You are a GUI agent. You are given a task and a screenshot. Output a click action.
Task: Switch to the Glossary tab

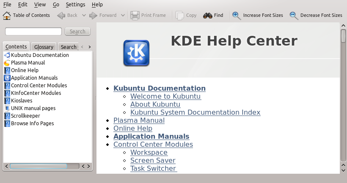[x=44, y=47]
